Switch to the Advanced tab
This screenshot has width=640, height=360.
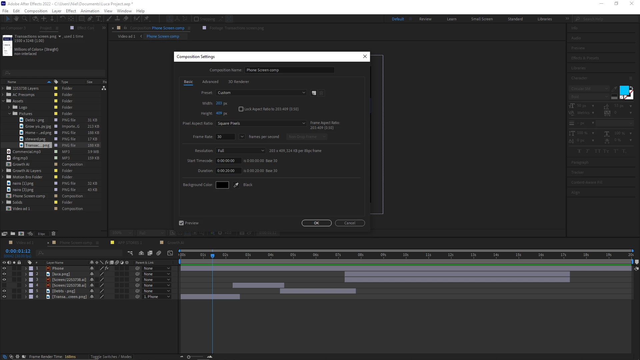[210, 82]
